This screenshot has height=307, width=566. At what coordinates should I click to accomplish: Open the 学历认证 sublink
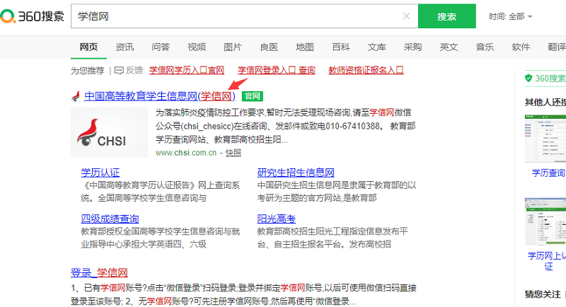click(100, 173)
